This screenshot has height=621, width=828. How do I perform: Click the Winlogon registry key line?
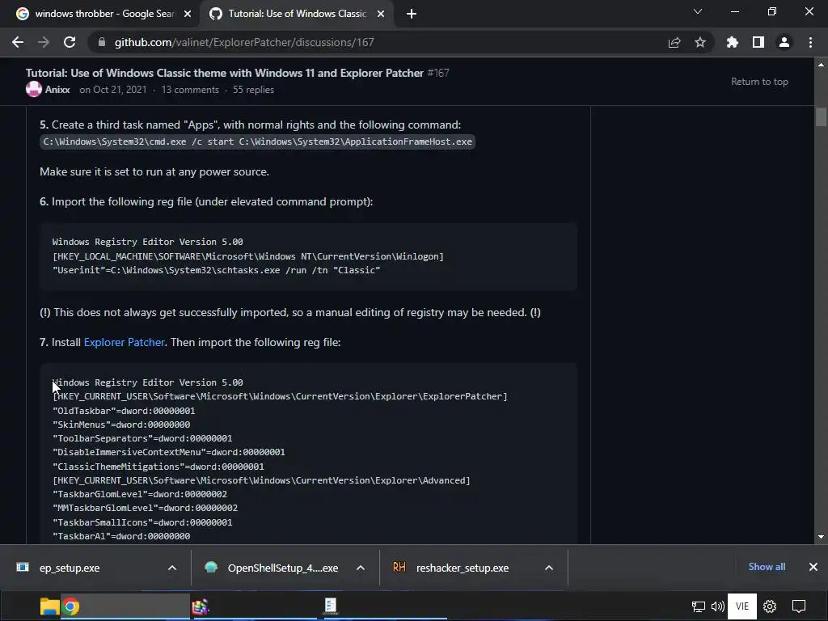248,256
